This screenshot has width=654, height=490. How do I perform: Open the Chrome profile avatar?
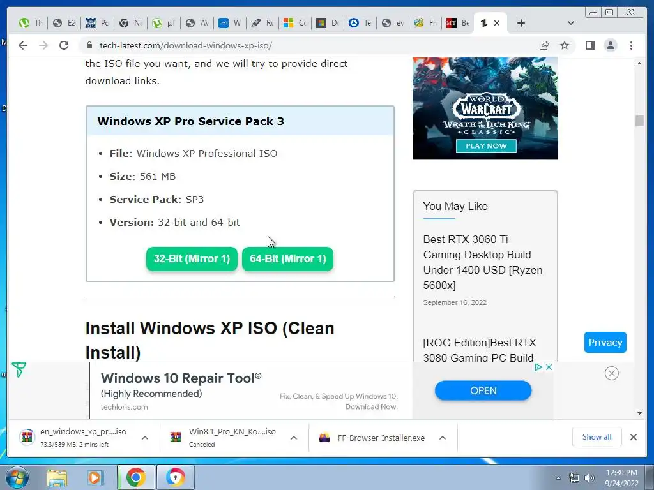point(610,45)
